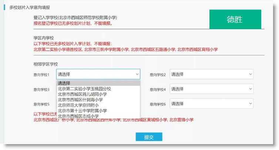Image resolution: width=279 pixels, height=150 pixels.
Task: Select 请选择 option in the open list
Action: point(98,83)
